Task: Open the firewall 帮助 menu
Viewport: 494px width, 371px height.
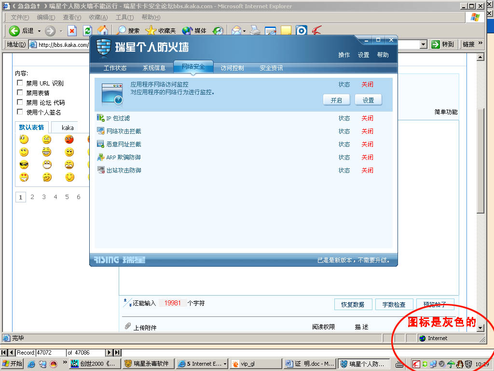Action: pos(383,55)
